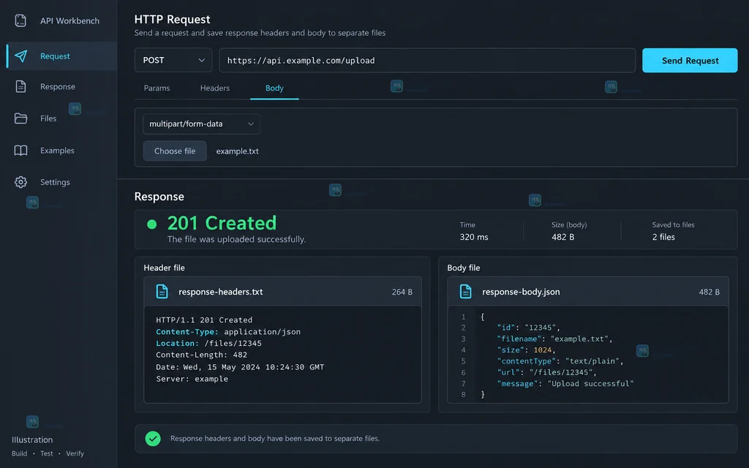The width and height of the screenshot is (749, 468).
Task: Click the Verify link in the footer
Action: [x=75, y=453]
